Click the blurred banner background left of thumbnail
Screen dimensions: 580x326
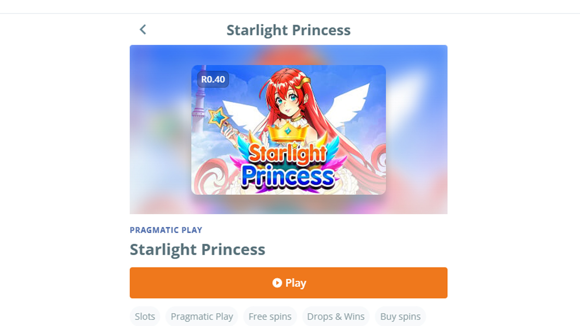(160, 130)
